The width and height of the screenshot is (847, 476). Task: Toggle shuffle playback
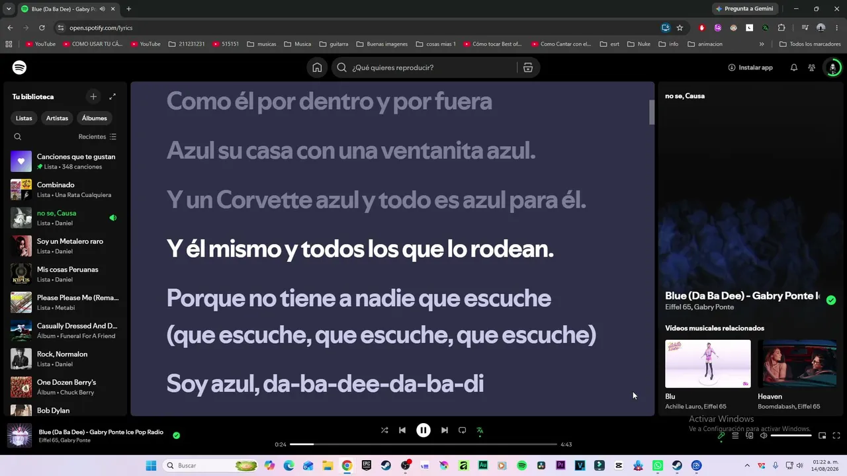384,430
